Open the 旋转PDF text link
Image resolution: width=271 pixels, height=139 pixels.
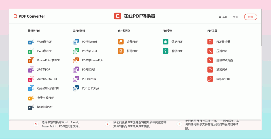pos(222,70)
